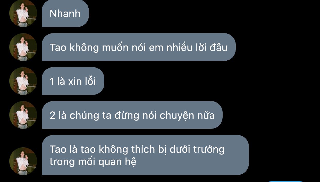Screen dimensions: 320x182
Task: Tap the '2 là chúng ta đừng nói chuyện nữa' bubble
Action: pos(132,115)
